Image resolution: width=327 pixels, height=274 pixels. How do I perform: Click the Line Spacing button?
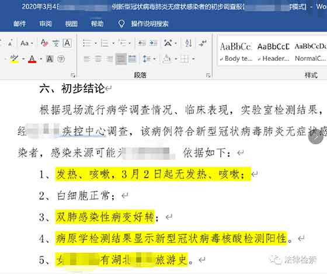click(x=147, y=59)
